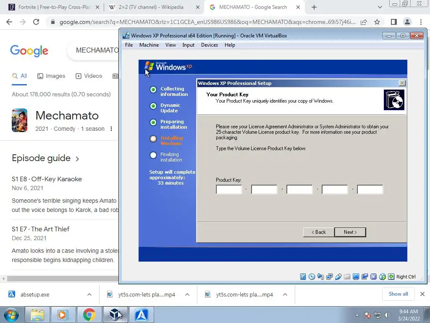Click the share page icon in address bar
Viewport: 430px width, 323px height.
pos(364,22)
